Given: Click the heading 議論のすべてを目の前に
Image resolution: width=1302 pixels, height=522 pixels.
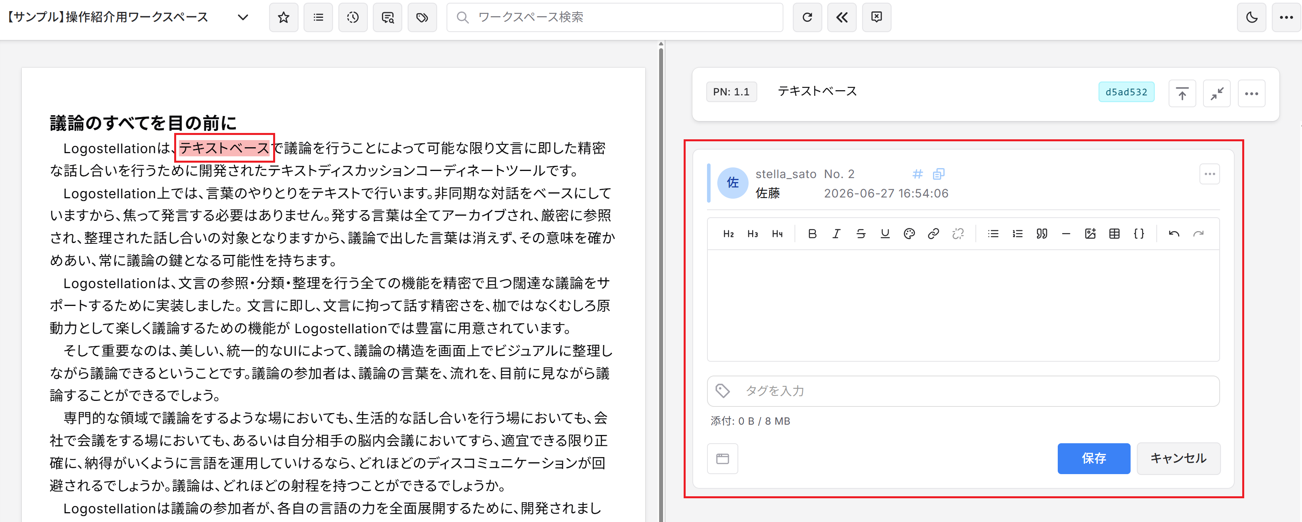Looking at the screenshot, I should (143, 123).
